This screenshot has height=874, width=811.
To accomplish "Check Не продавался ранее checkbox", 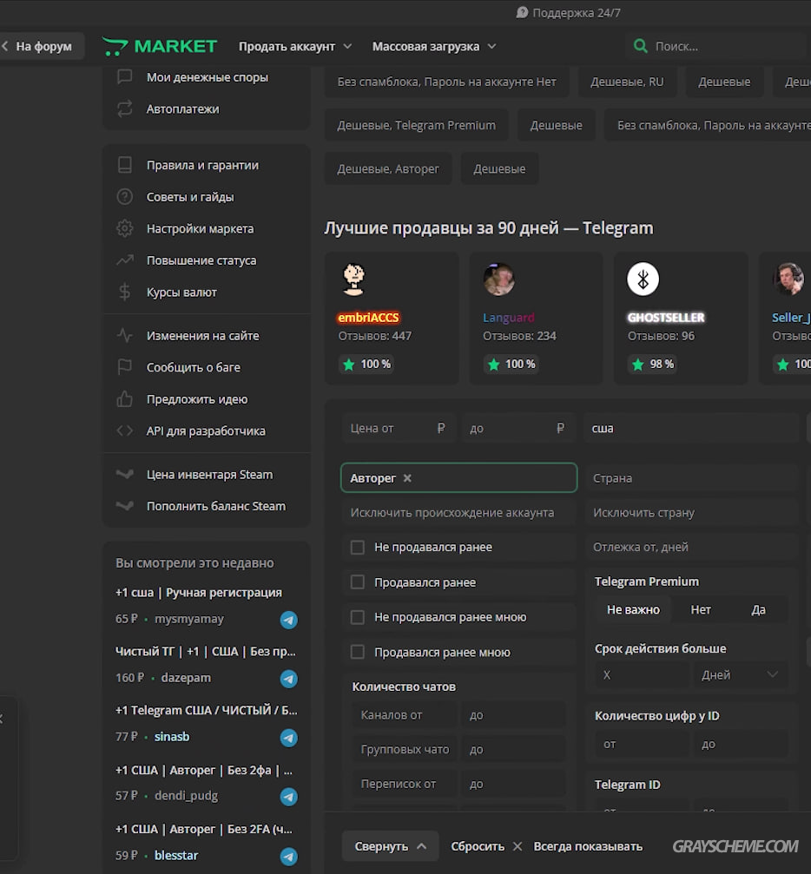I will [x=358, y=548].
